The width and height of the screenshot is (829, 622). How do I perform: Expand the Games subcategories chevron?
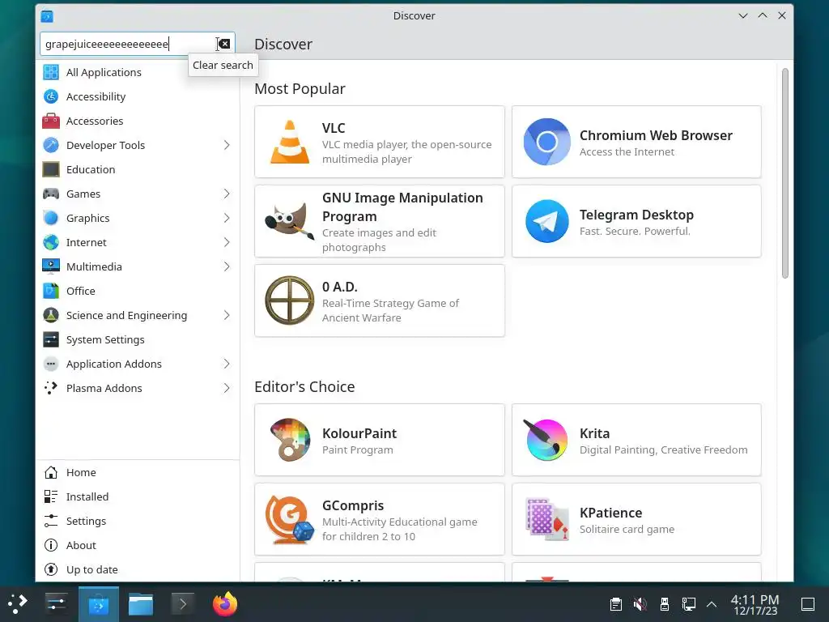227,194
